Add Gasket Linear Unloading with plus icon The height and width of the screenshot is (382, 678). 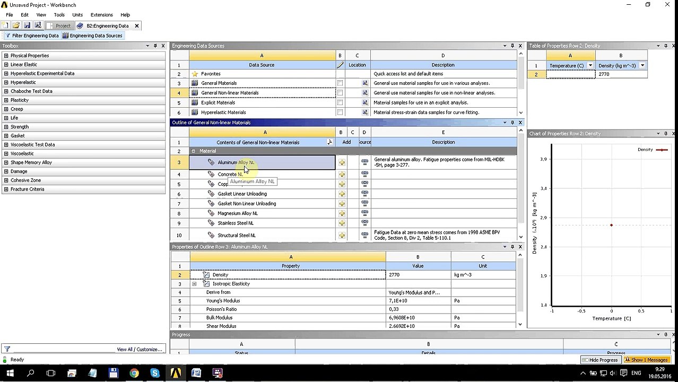pyautogui.click(x=342, y=194)
